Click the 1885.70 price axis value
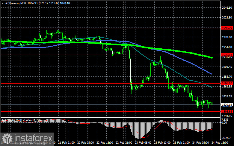The width and height of the screenshot is (234, 146). pyautogui.click(x=227, y=76)
